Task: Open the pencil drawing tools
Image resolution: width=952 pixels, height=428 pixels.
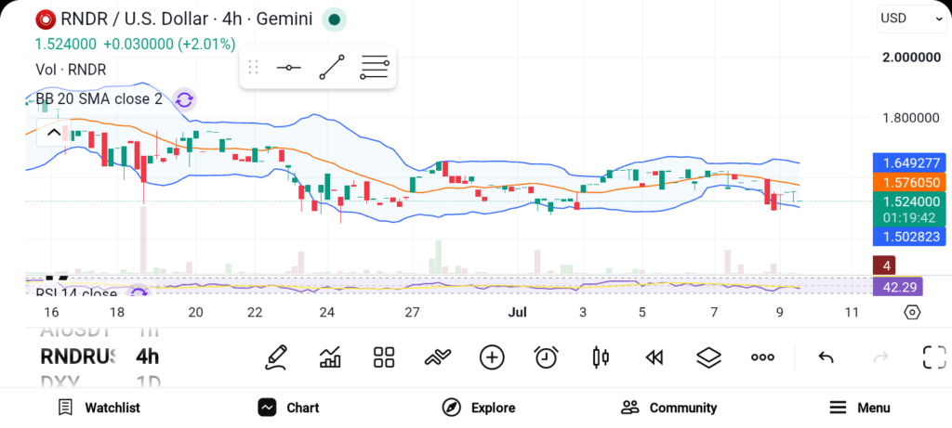Action: click(276, 357)
